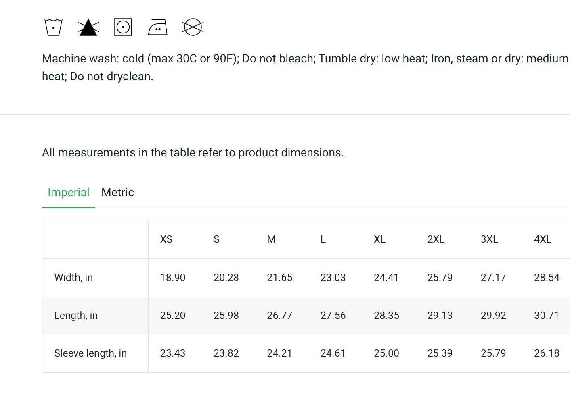Click the S size column header
This screenshot has height=397, width=570.
point(217,239)
